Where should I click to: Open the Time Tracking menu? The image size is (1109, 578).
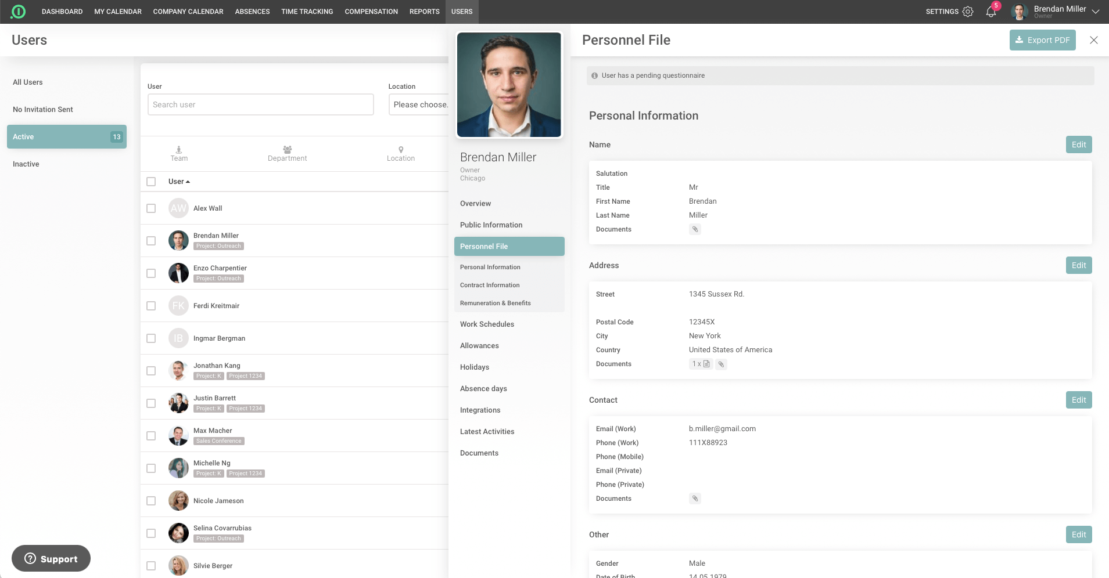[x=307, y=12]
